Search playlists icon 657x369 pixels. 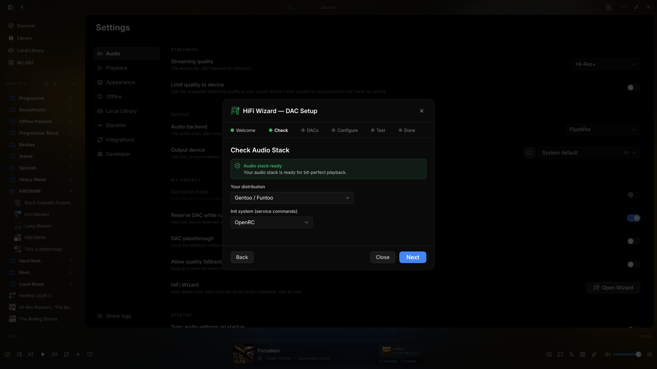[46, 83]
